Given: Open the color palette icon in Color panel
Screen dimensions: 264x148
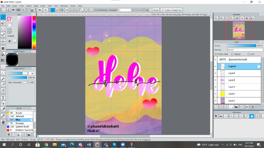Looking at the screenshot, I should (10, 41).
